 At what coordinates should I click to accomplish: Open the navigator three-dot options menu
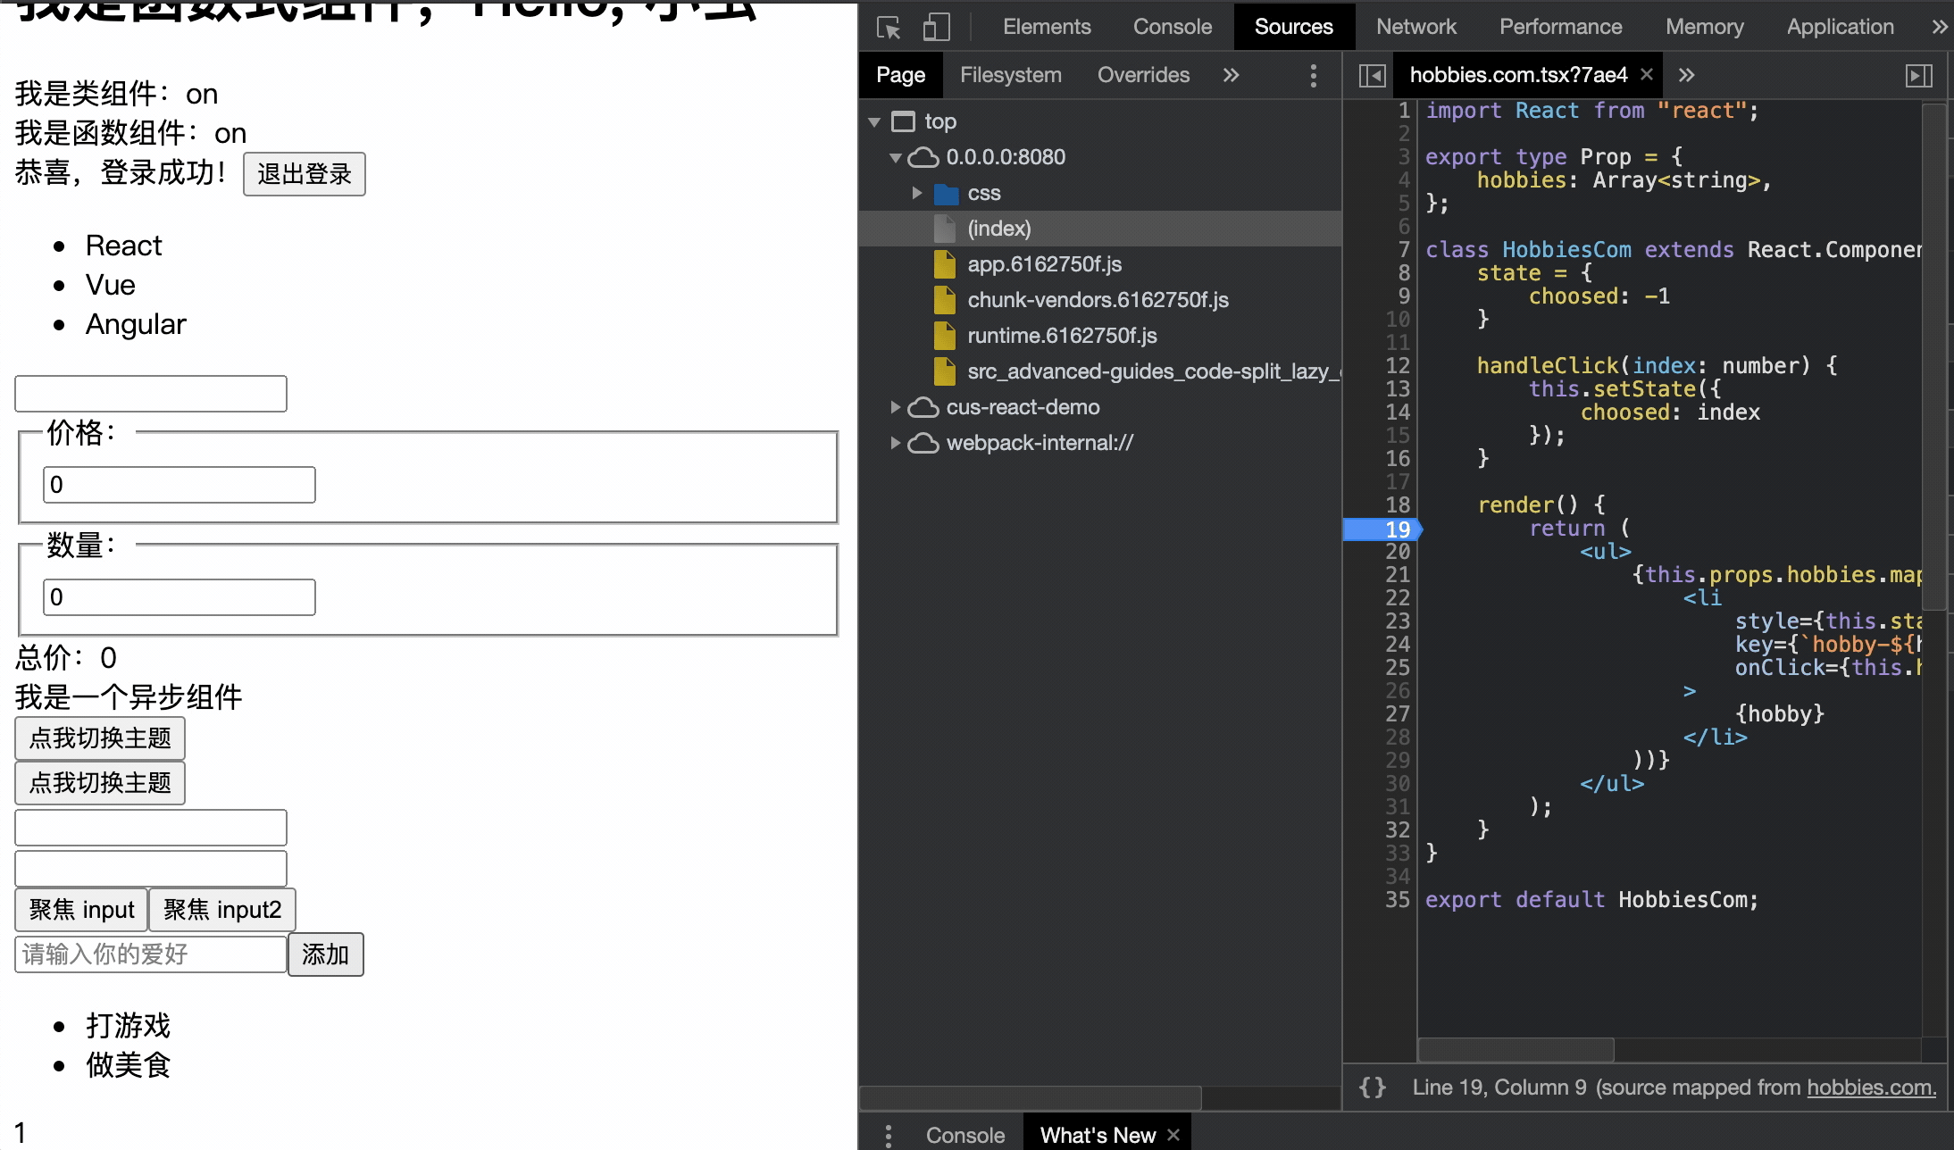tap(1313, 76)
